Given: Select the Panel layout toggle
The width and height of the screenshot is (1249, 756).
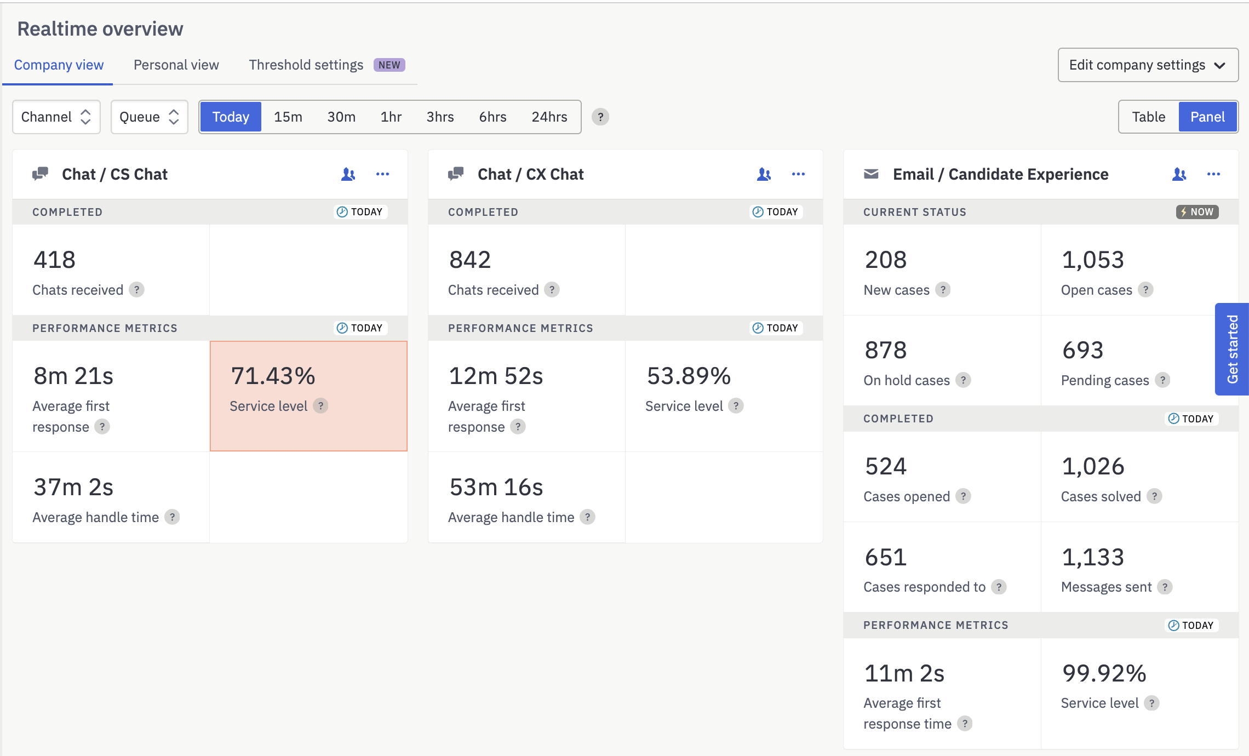Looking at the screenshot, I should click(x=1207, y=117).
